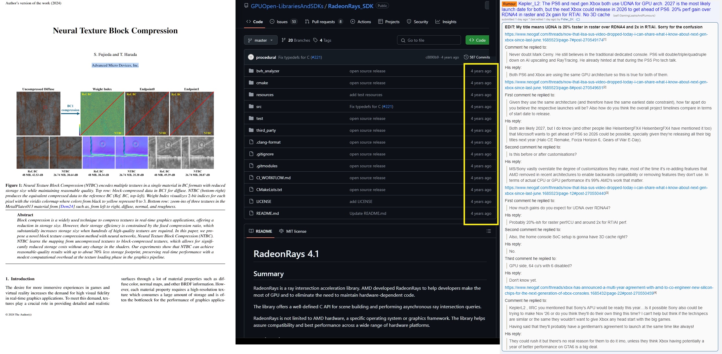Click the Issues circle icon
722x354 pixels.
tap(272, 21)
